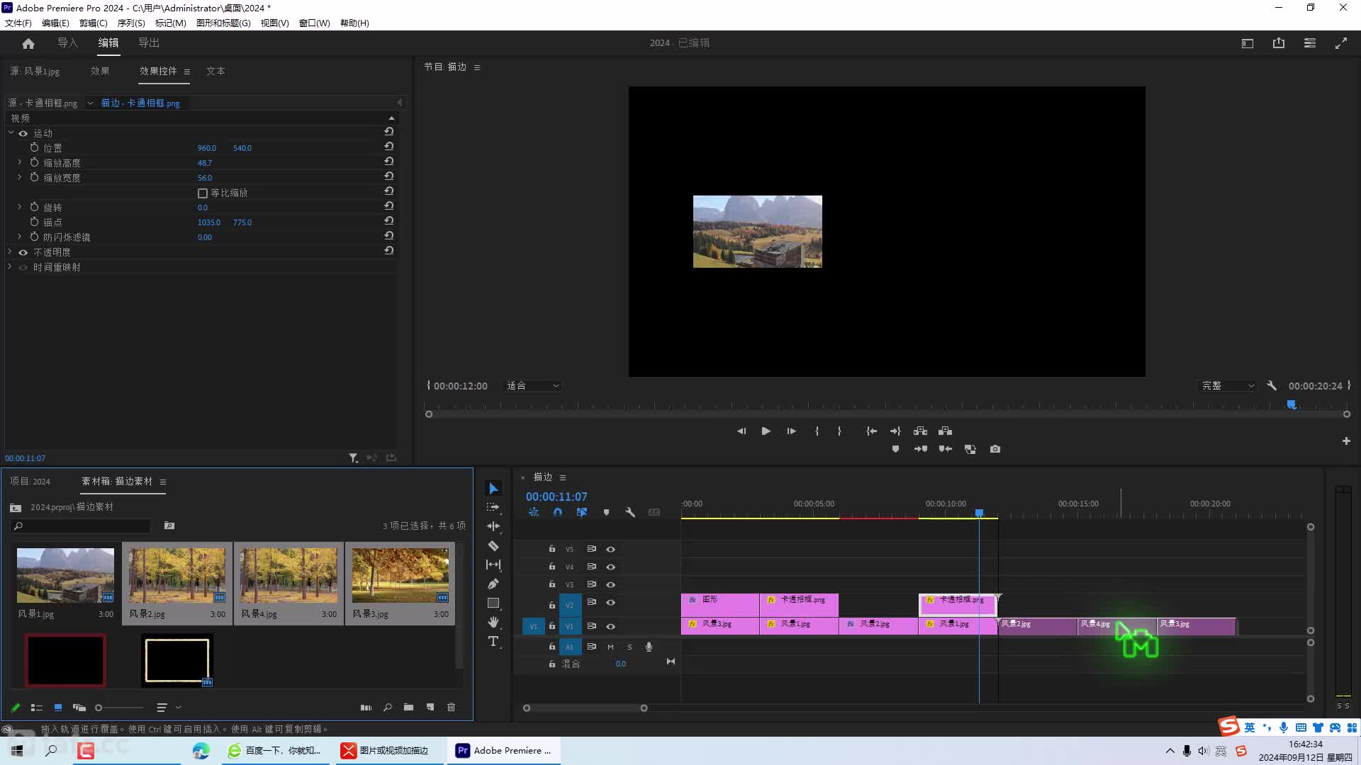The height and width of the screenshot is (765, 1361).
Task: Play the program monitor
Action: pyautogui.click(x=766, y=431)
